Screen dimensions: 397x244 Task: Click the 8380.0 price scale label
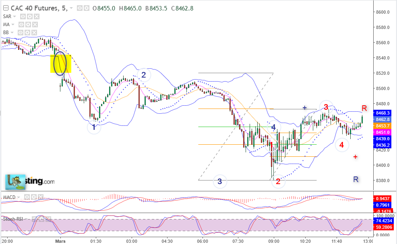pyautogui.click(x=383, y=180)
